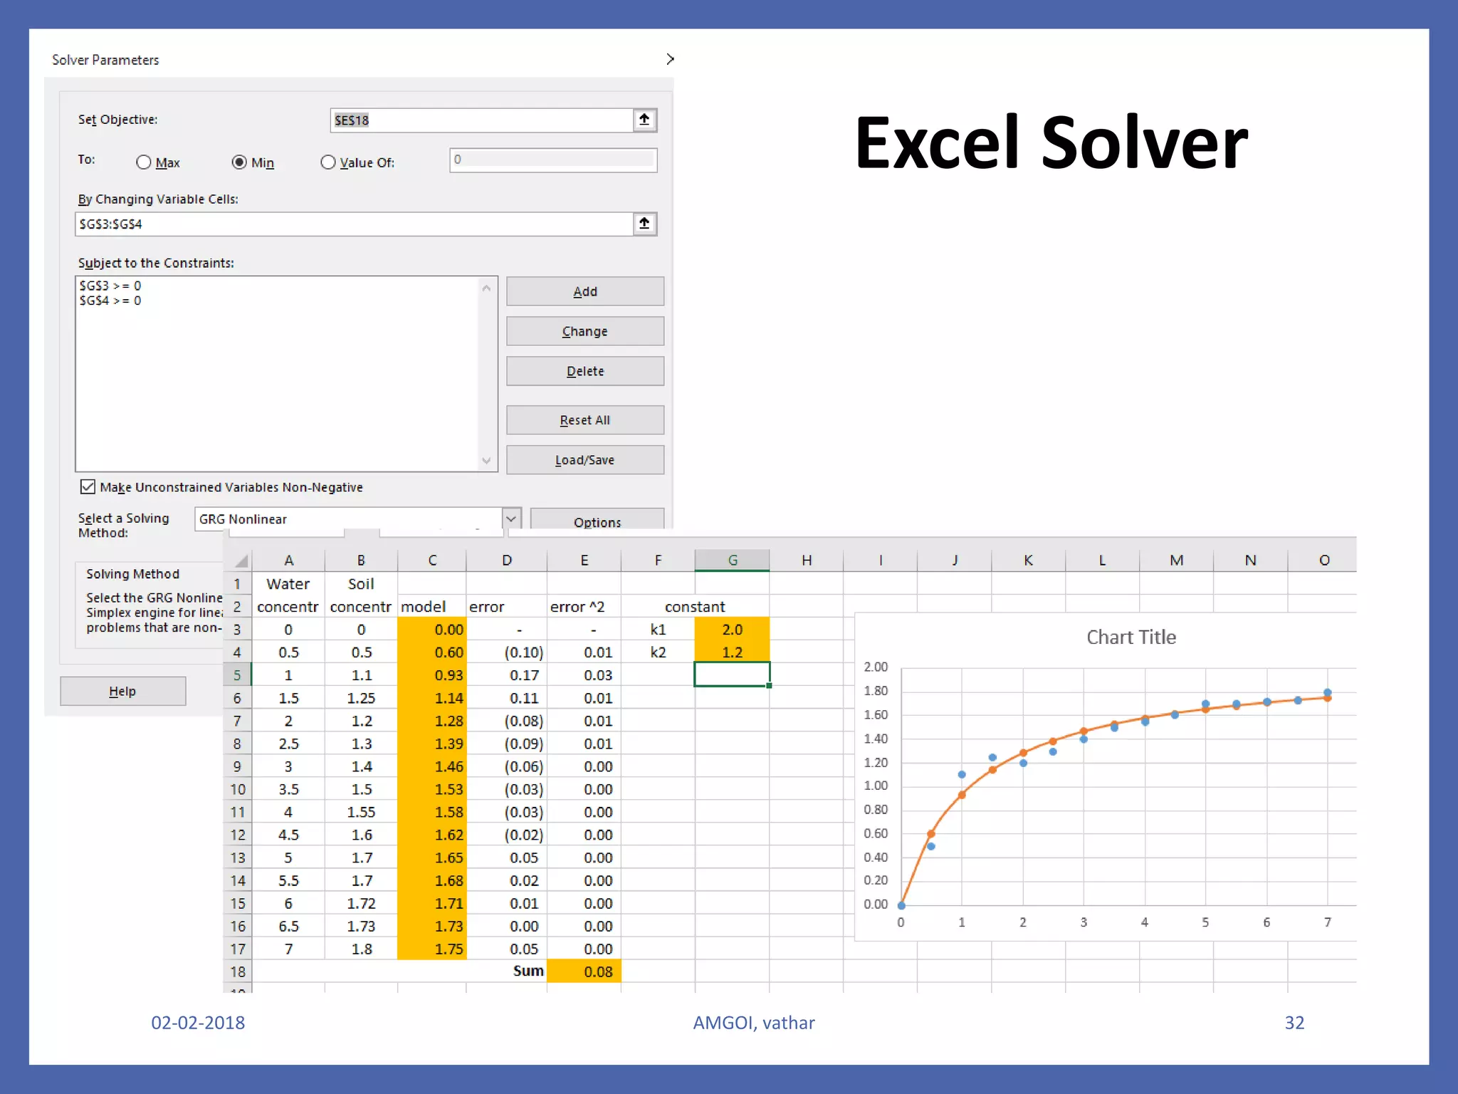Select row 5 header
The image size is (1458, 1094).
pos(237,674)
